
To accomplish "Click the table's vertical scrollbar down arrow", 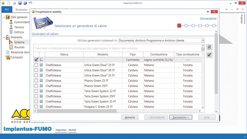I will pos(203,108).
